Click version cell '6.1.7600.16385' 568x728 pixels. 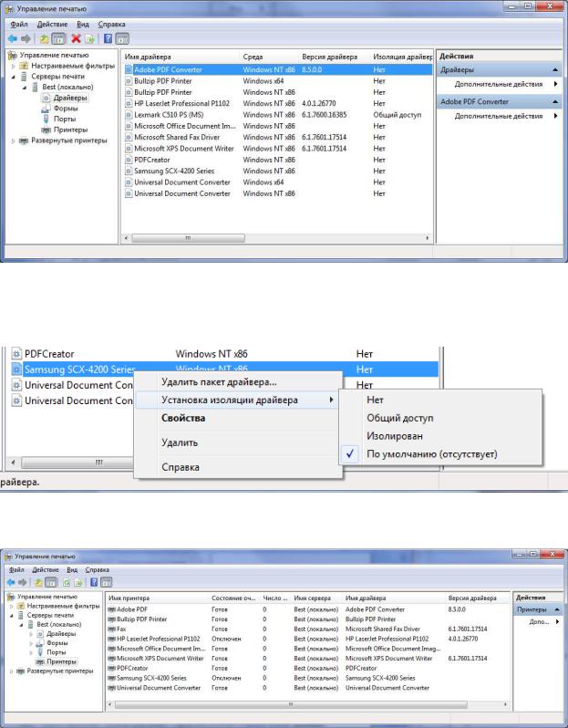(x=324, y=115)
